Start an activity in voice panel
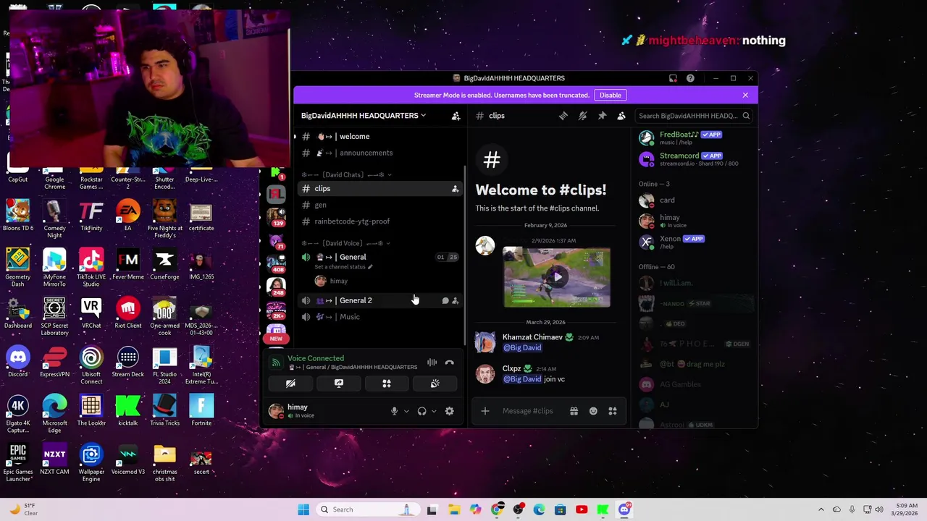 (387, 384)
